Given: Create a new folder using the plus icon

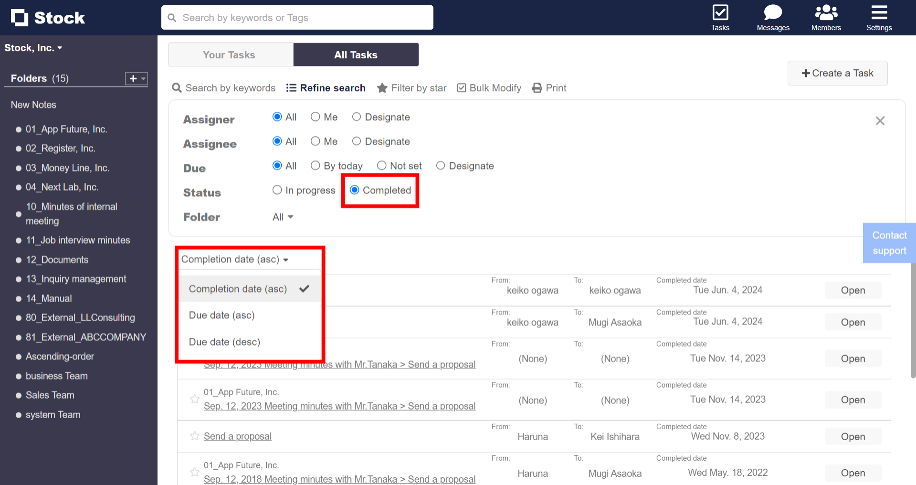Looking at the screenshot, I should coord(132,78).
